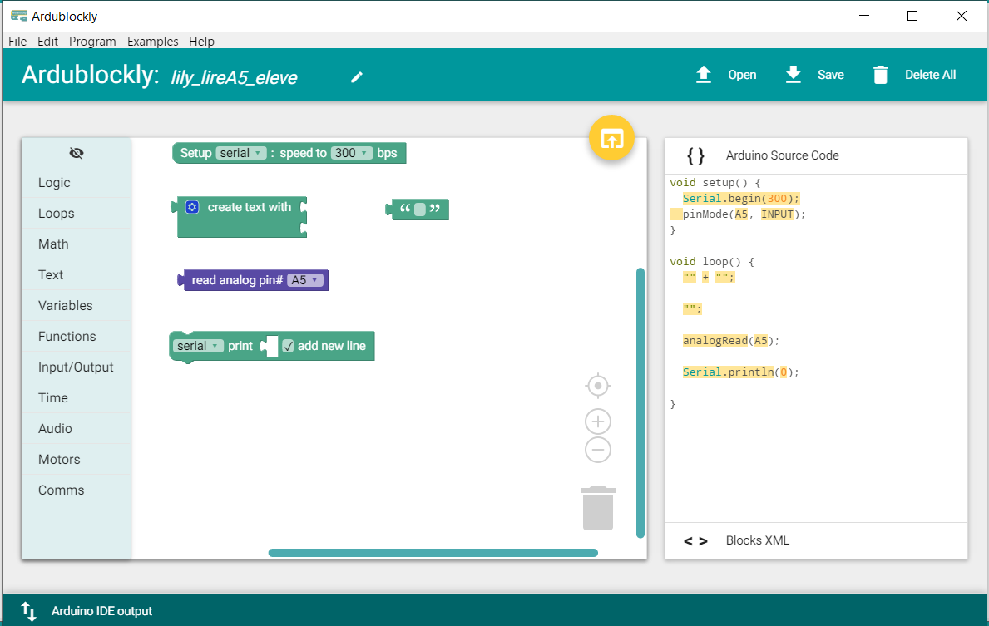Expand the Arduino IDE output panel
This screenshot has height=626, width=989.
pos(29,611)
